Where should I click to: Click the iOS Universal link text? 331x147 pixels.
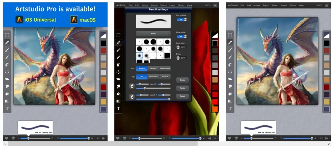tap(40, 20)
